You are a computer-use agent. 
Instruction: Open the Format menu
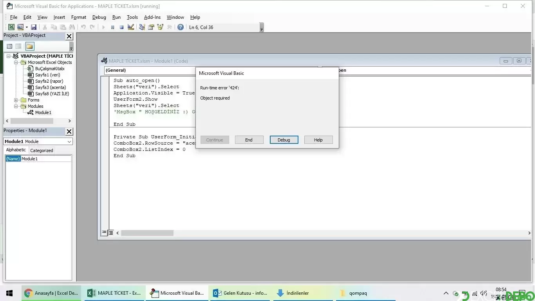(x=79, y=17)
